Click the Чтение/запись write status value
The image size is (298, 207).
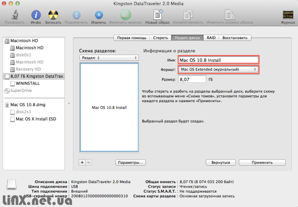(x=193, y=187)
